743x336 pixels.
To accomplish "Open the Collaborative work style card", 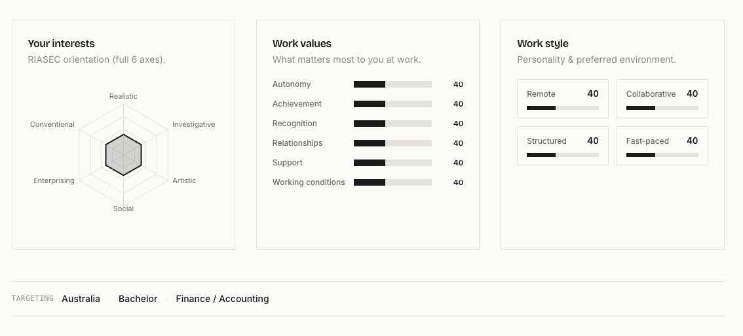I will coord(662,99).
